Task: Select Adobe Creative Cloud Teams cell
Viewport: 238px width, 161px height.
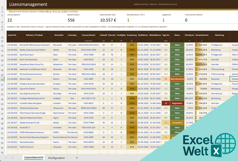Action: click(x=34, y=50)
